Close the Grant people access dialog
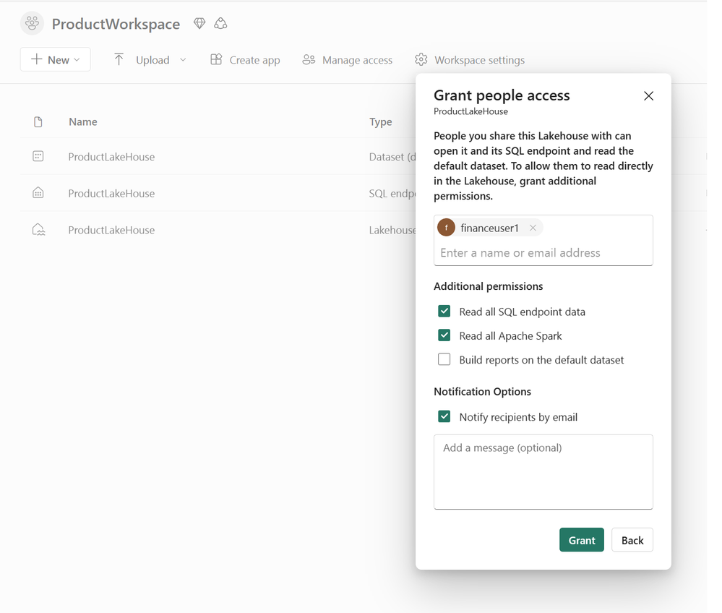The width and height of the screenshot is (722, 613). [648, 96]
